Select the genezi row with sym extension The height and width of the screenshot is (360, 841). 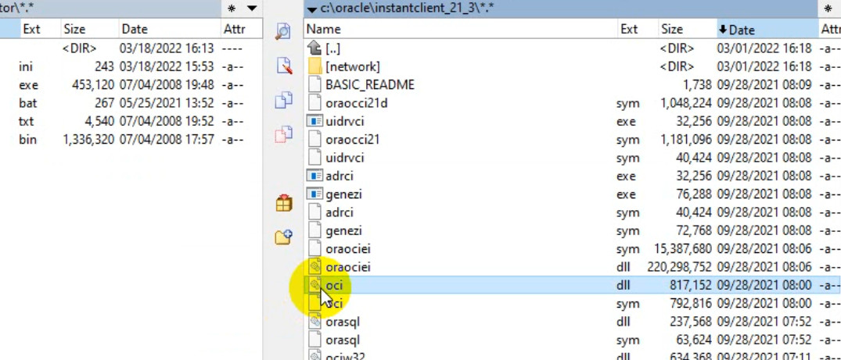pos(573,230)
